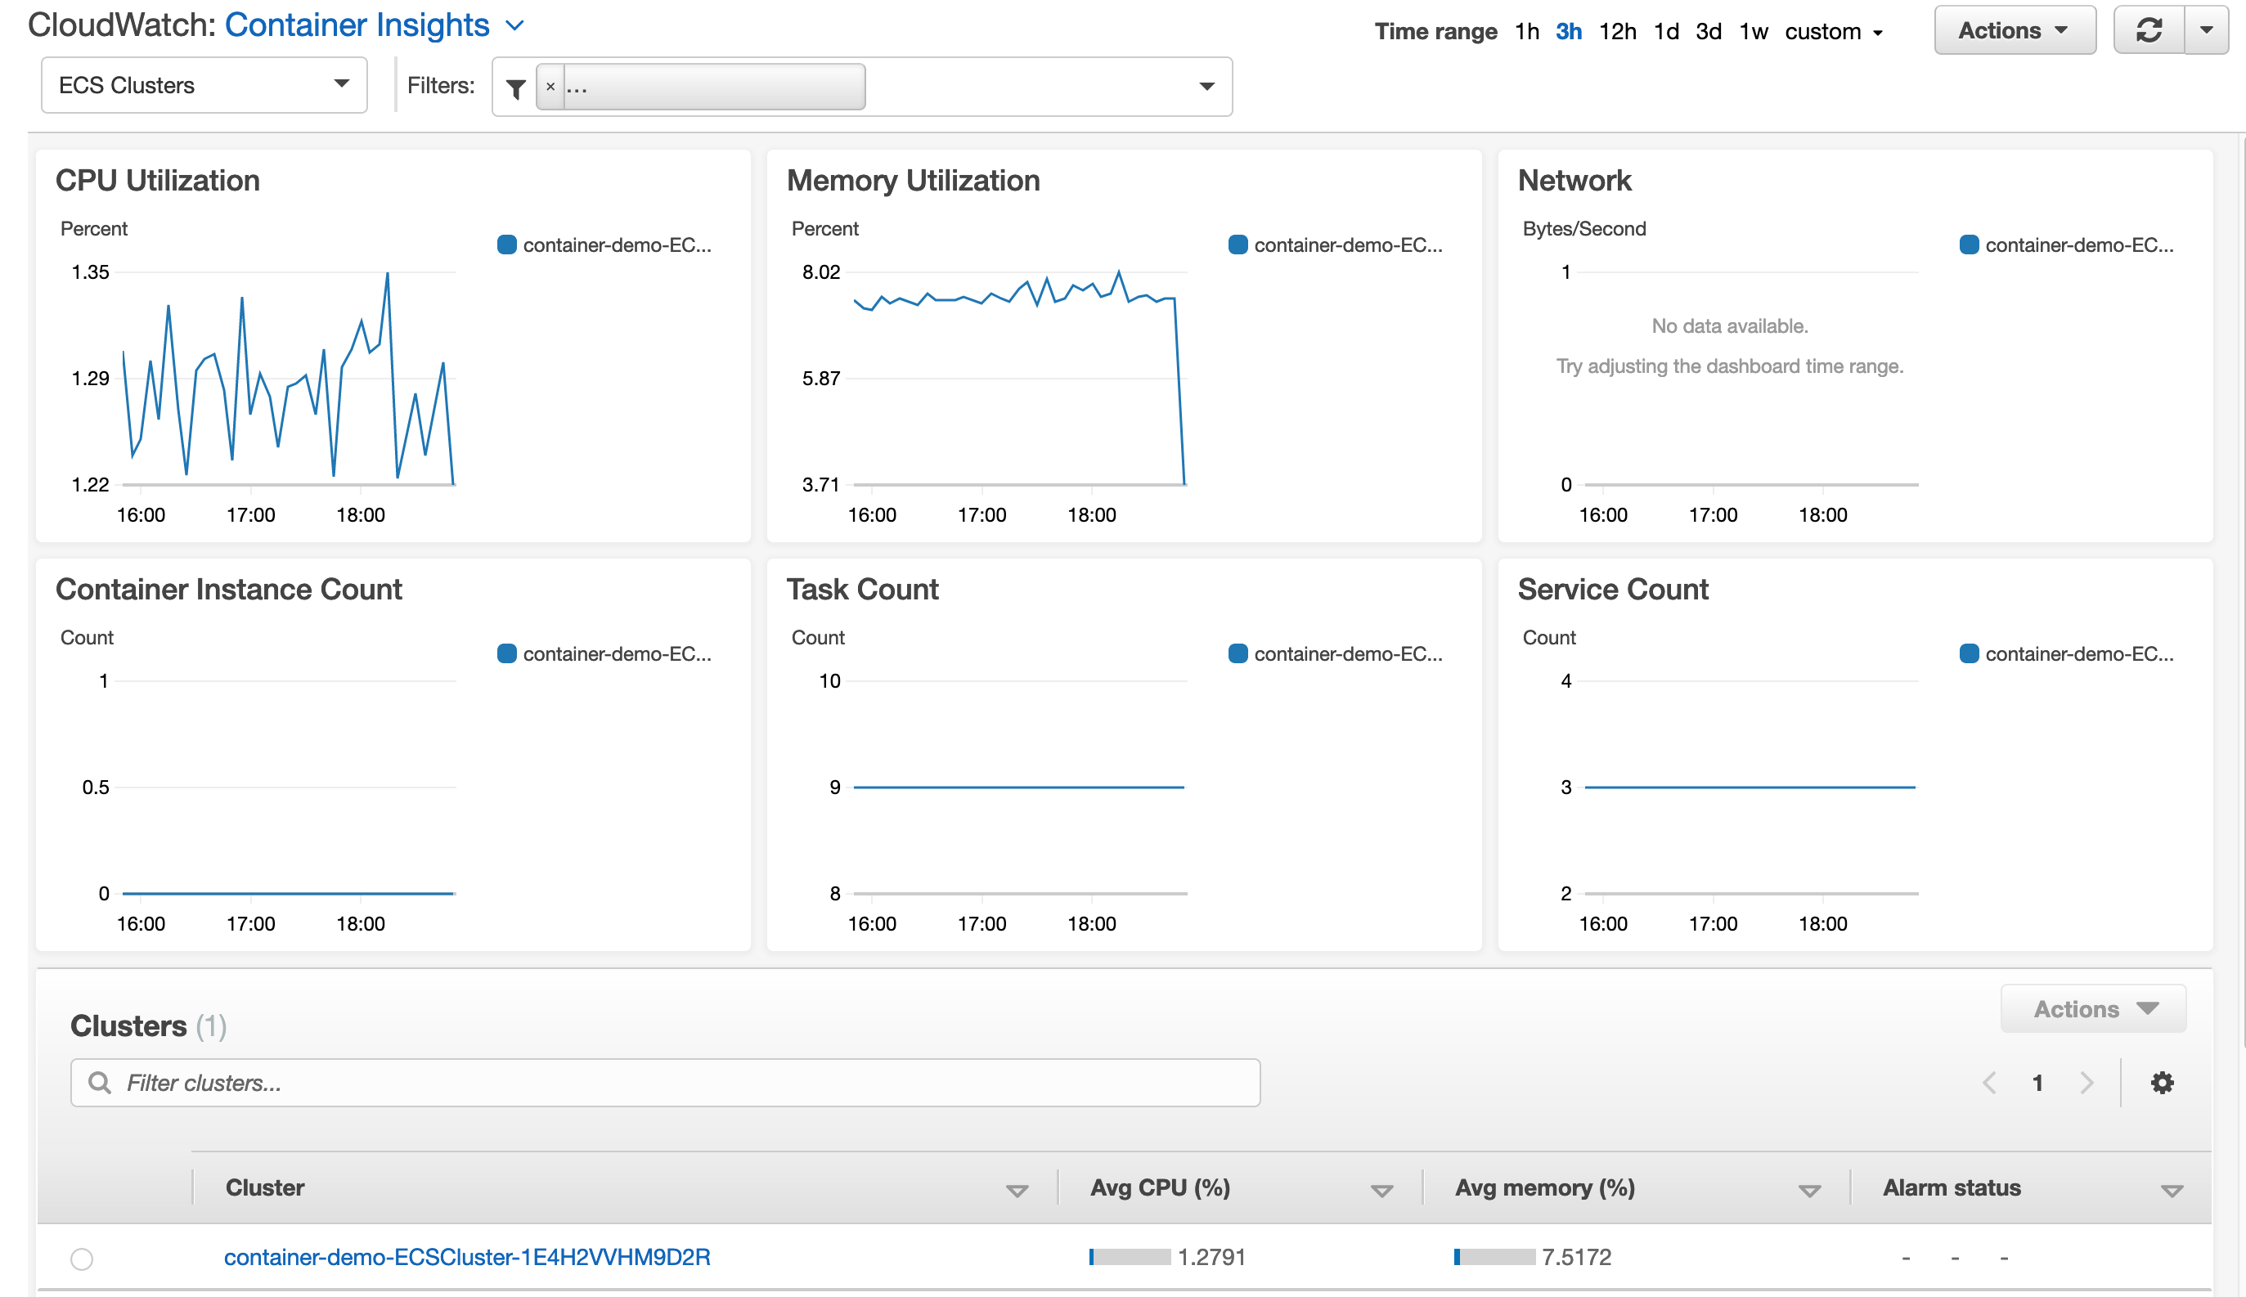Remove the filter chip with x
This screenshot has height=1297, width=2246.
click(550, 87)
